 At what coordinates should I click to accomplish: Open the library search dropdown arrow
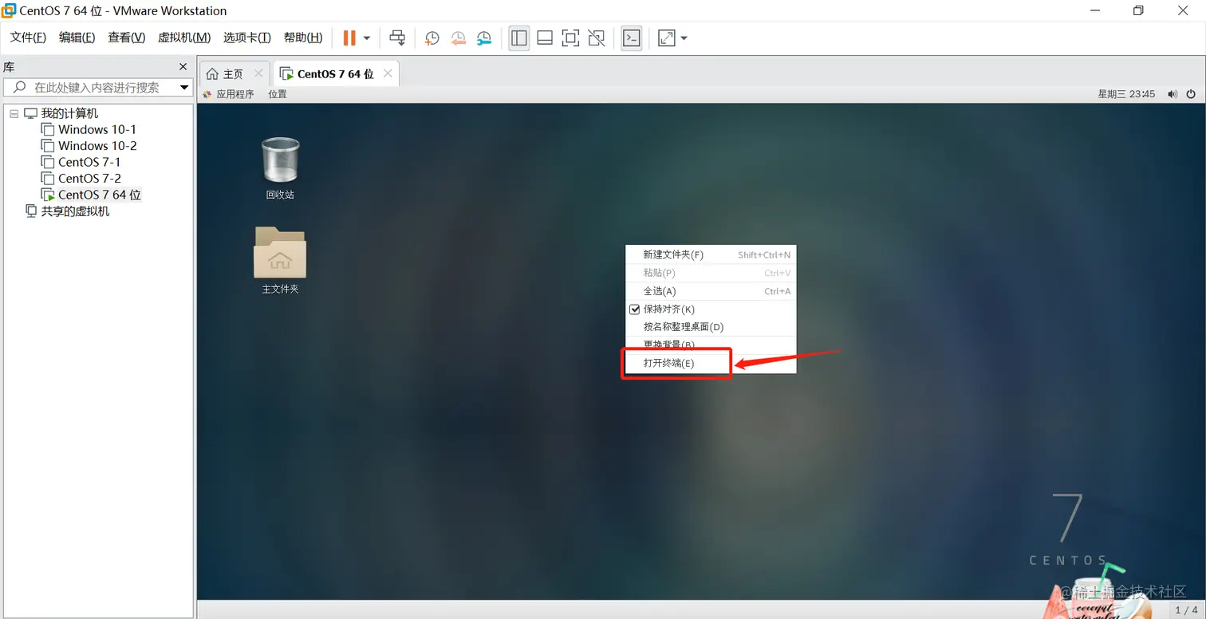(x=184, y=88)
